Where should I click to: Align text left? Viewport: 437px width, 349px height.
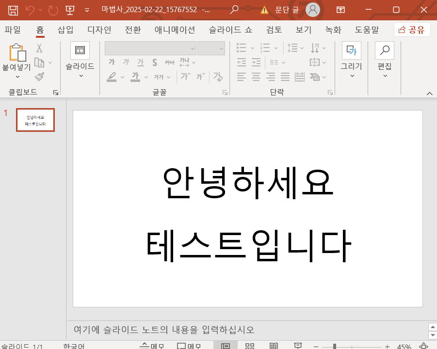pos(242,77)
